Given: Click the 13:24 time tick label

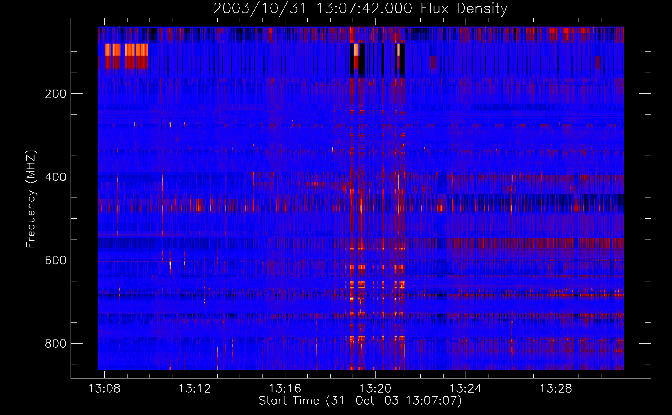Looking at the screenshot, I should click(466, 388).
